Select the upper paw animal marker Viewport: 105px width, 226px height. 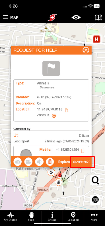(51, 172)
